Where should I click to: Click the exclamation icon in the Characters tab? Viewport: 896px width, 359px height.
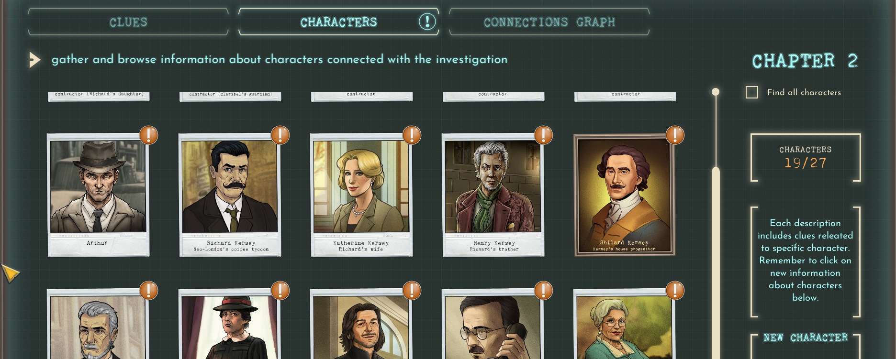pos(427,22)
